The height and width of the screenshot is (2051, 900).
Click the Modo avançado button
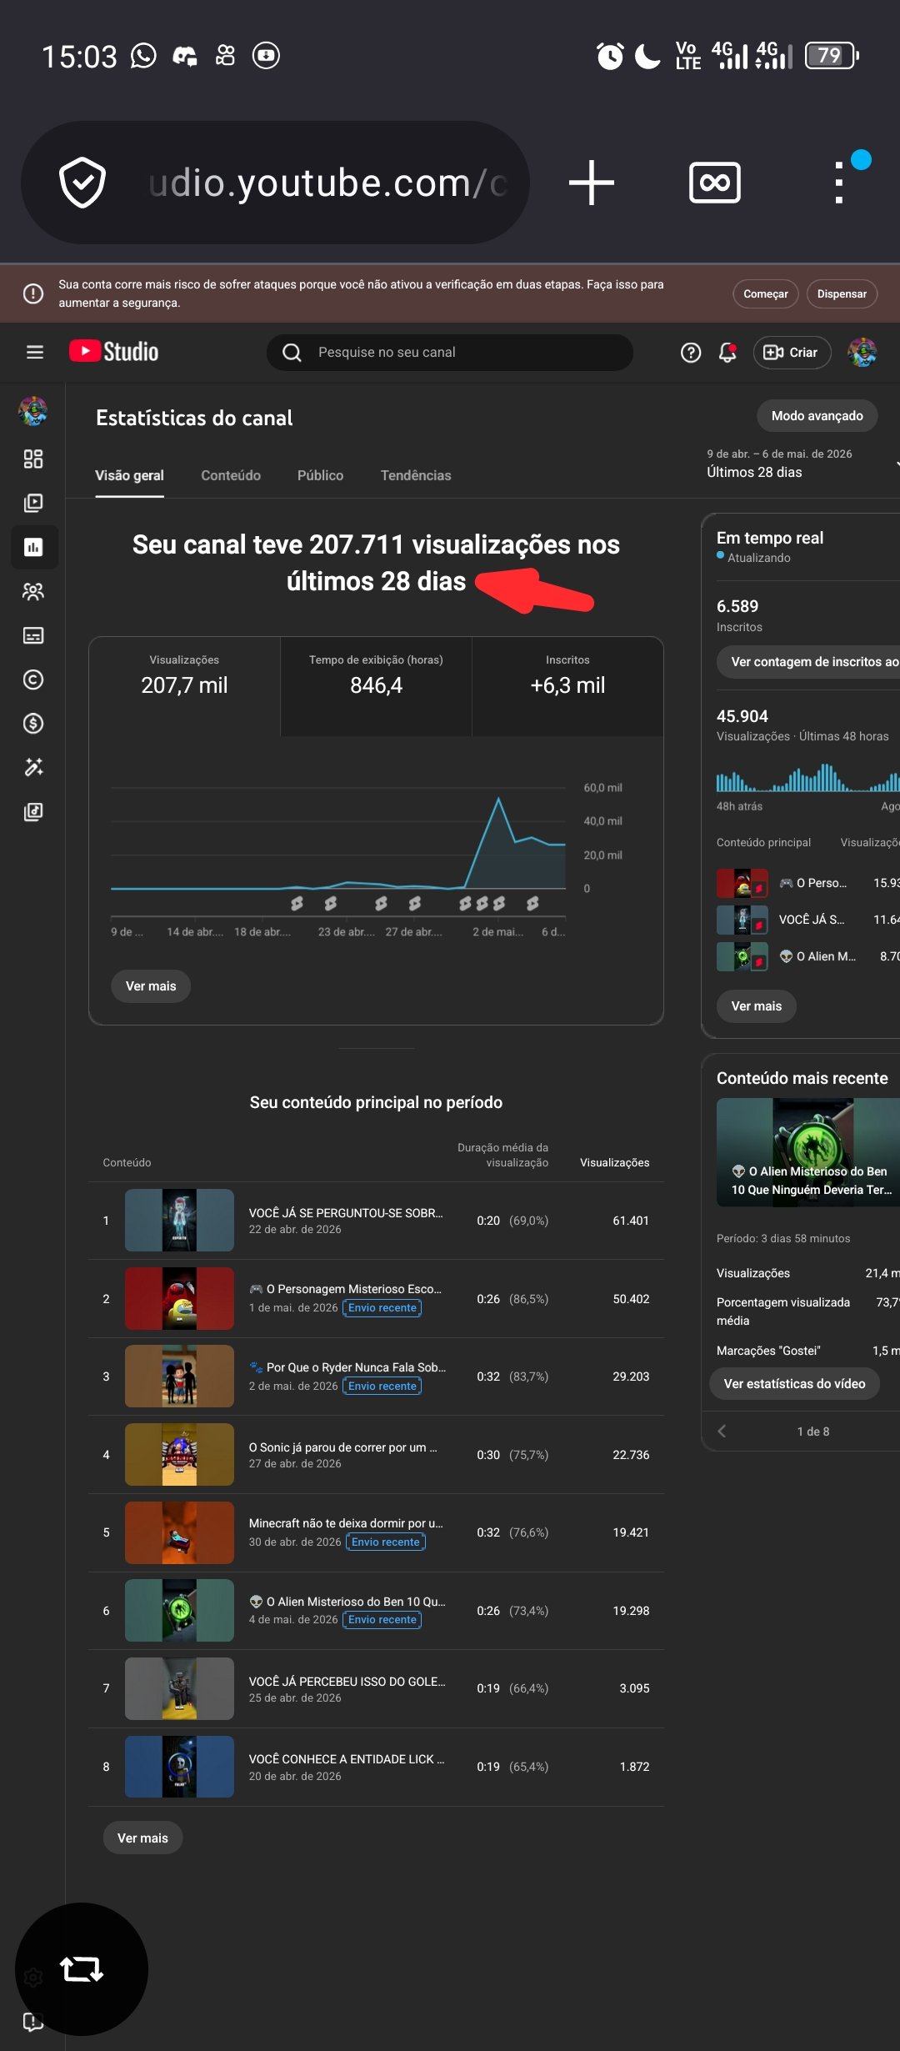[x=817, y=415]
